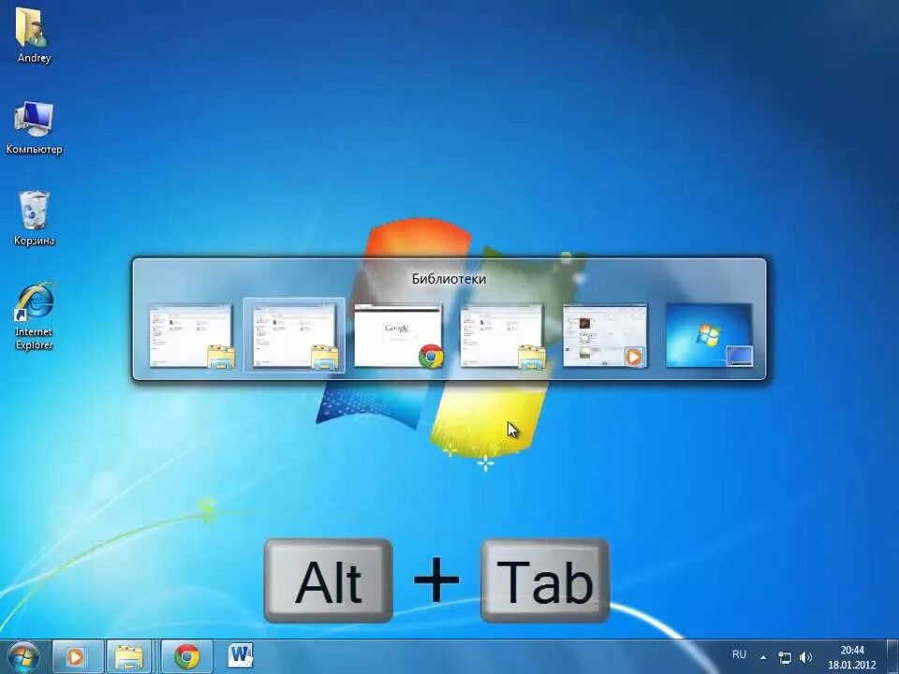This screenshot has height=674, width=899.
Task: Click the volume speaker tray icon
Action: tap(805, 657)
